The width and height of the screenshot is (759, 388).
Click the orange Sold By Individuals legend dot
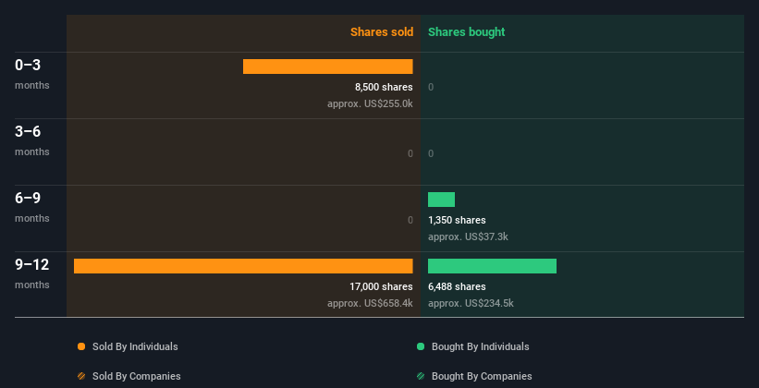[x=81, y=346]
